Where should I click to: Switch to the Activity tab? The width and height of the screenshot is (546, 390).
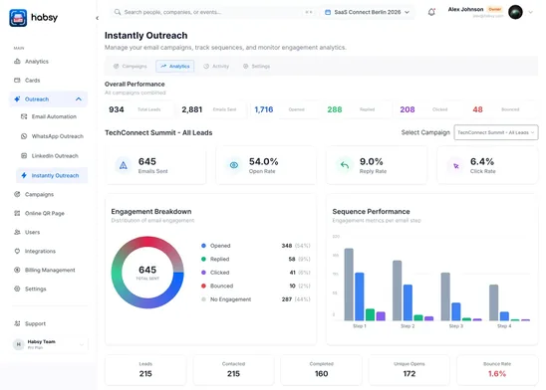(216, 66)
